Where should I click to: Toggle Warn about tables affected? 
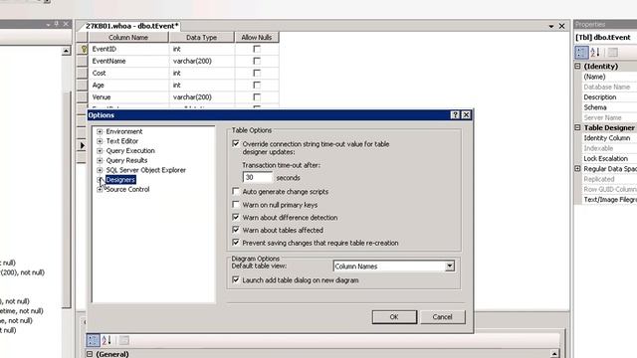click(236, 230)
